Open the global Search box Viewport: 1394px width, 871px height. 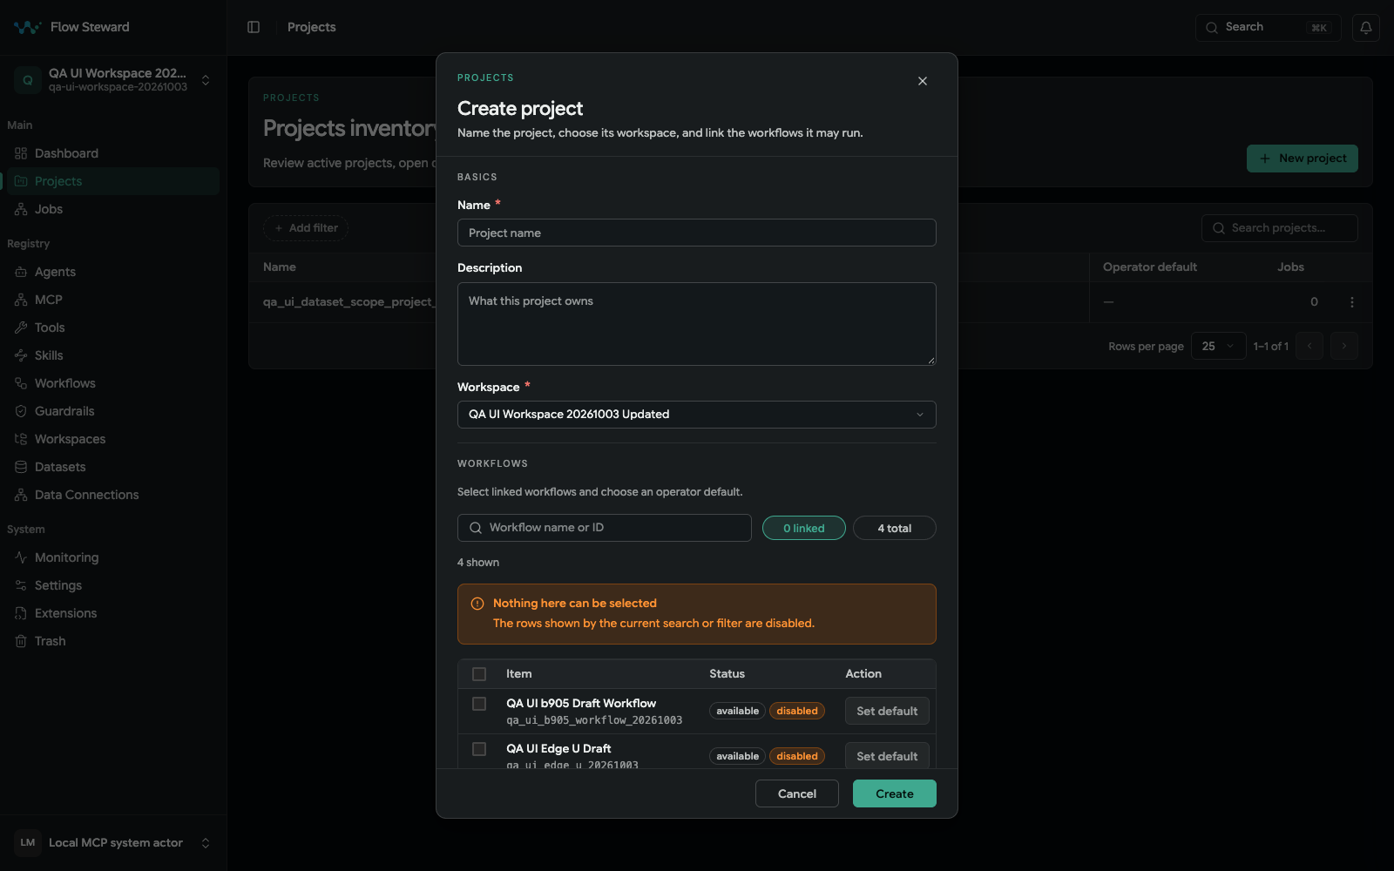tap(1269, 27)
